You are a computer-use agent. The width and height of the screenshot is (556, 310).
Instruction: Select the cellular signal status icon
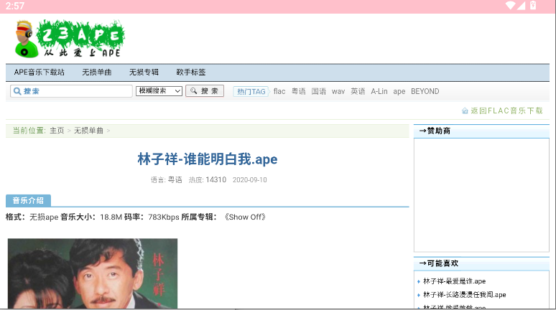[x=521, y=5]
